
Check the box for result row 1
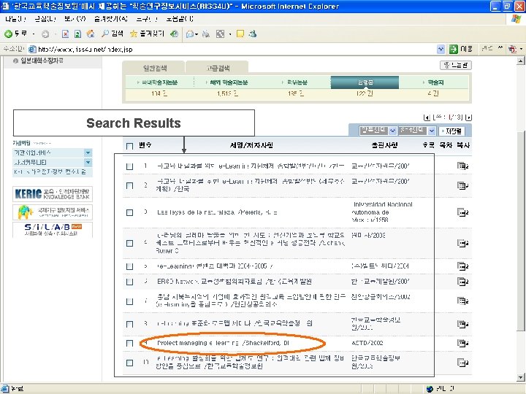point(130,166)
